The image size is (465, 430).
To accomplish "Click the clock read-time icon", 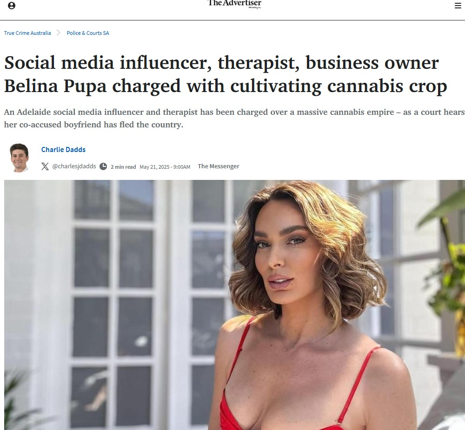I will pos(103,166).
